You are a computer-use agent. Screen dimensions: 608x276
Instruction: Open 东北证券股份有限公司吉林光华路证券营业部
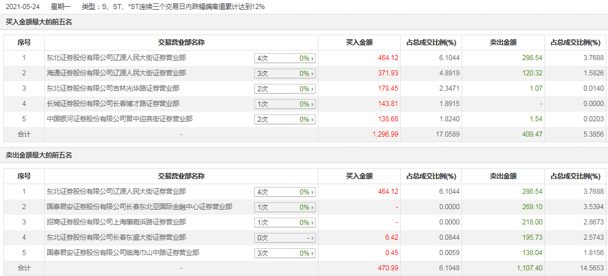tap(113, 88)
